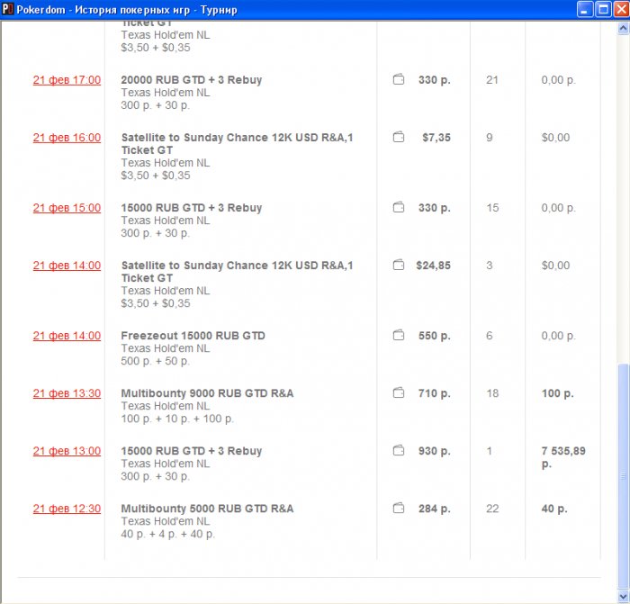Follow the 21 фев 15:00 date link
The image size is (630, 604).
(67, 208)
